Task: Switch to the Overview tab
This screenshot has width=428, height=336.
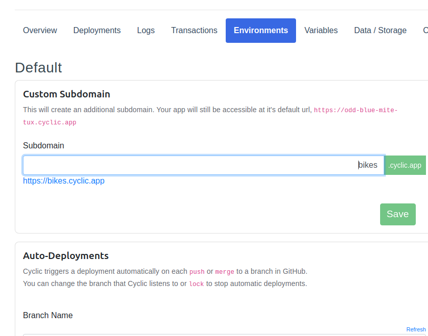Action: coord(40,30)
